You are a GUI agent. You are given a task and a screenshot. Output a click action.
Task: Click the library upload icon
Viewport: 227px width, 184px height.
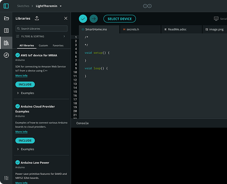pyautogui.click(x=37, y=18)
